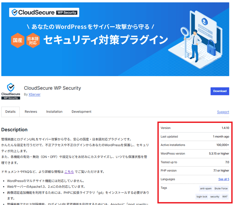Click the blue Download button
Image resolution: width=236 pixels, height=205 pixels.
[x=220, y=91]
